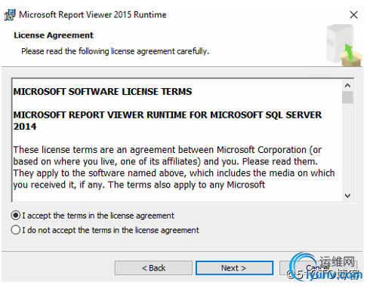
Task: Choose "I do not accept the terms" option
Action: pos(16,230)
